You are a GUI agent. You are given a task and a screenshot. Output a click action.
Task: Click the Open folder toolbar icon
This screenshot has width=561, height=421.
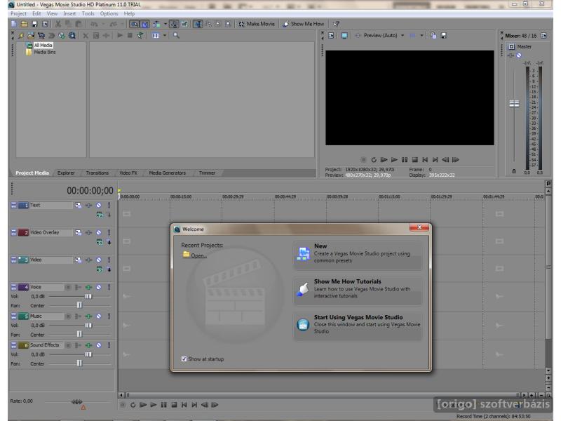point(24,24)
